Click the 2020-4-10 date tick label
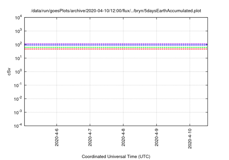This screenshot has width=229, height=160. coord(190,139)
